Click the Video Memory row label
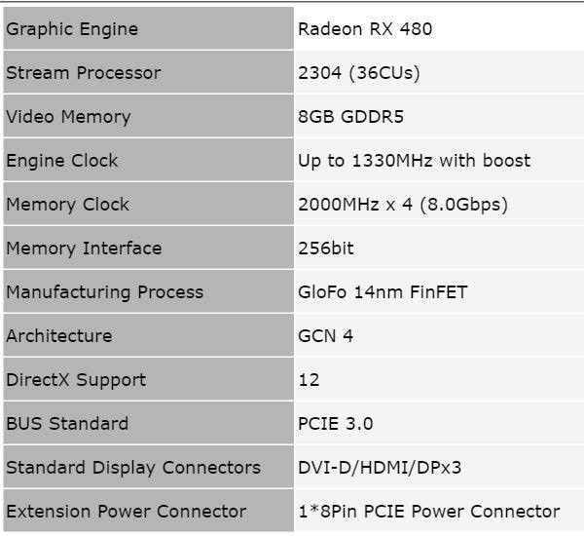The width and height of the screenshot is (584, 536). coord(68,117)
